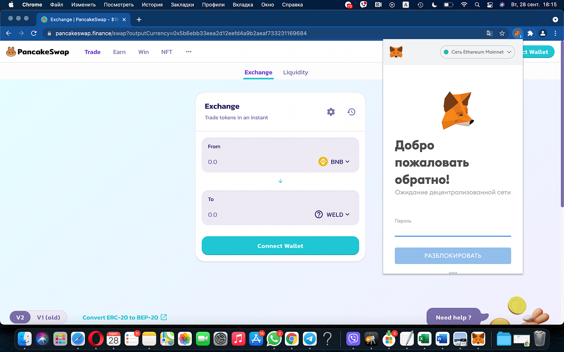Open the Earn menu

pos(119,52)
